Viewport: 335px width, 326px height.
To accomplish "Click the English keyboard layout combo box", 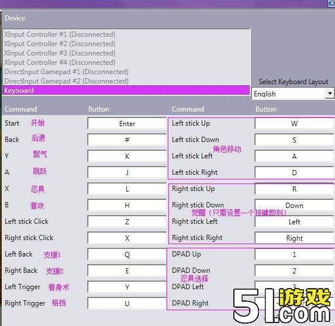I will [x=293, y=93].
